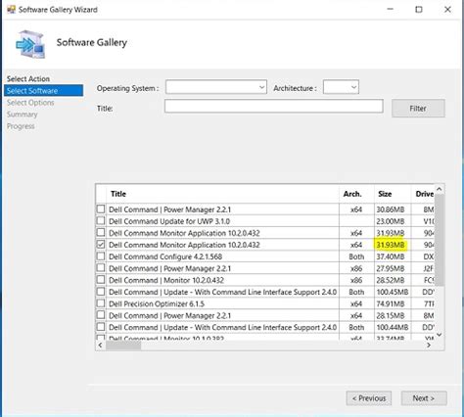Click the horizontal scrollbar thumb
This screenshot has width=464, height=417.
pyautogui.click(x=123, y=346)
